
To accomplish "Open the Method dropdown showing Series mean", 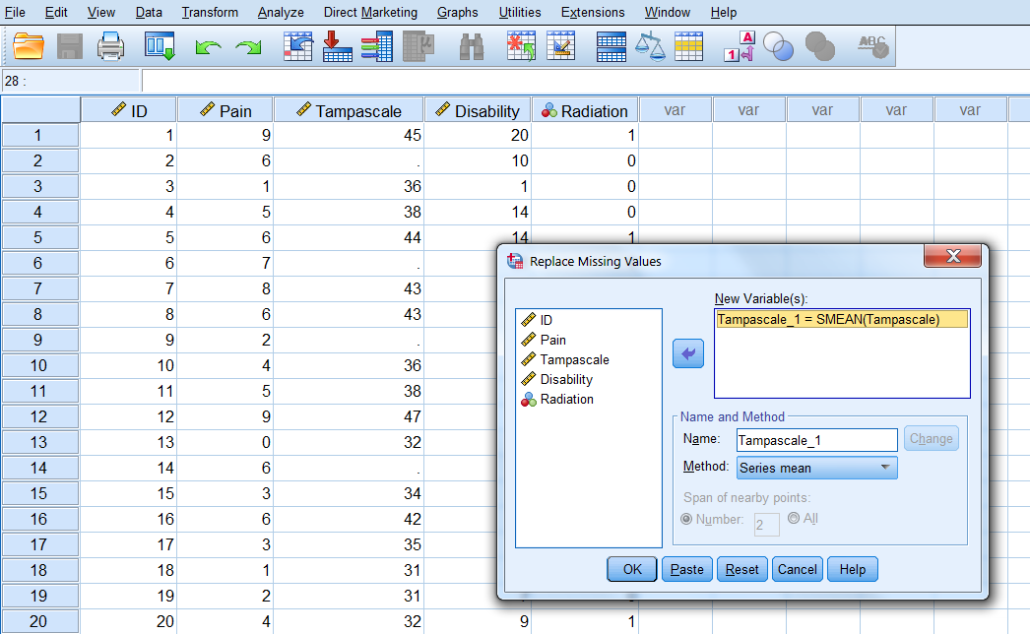I will [816, 468].
